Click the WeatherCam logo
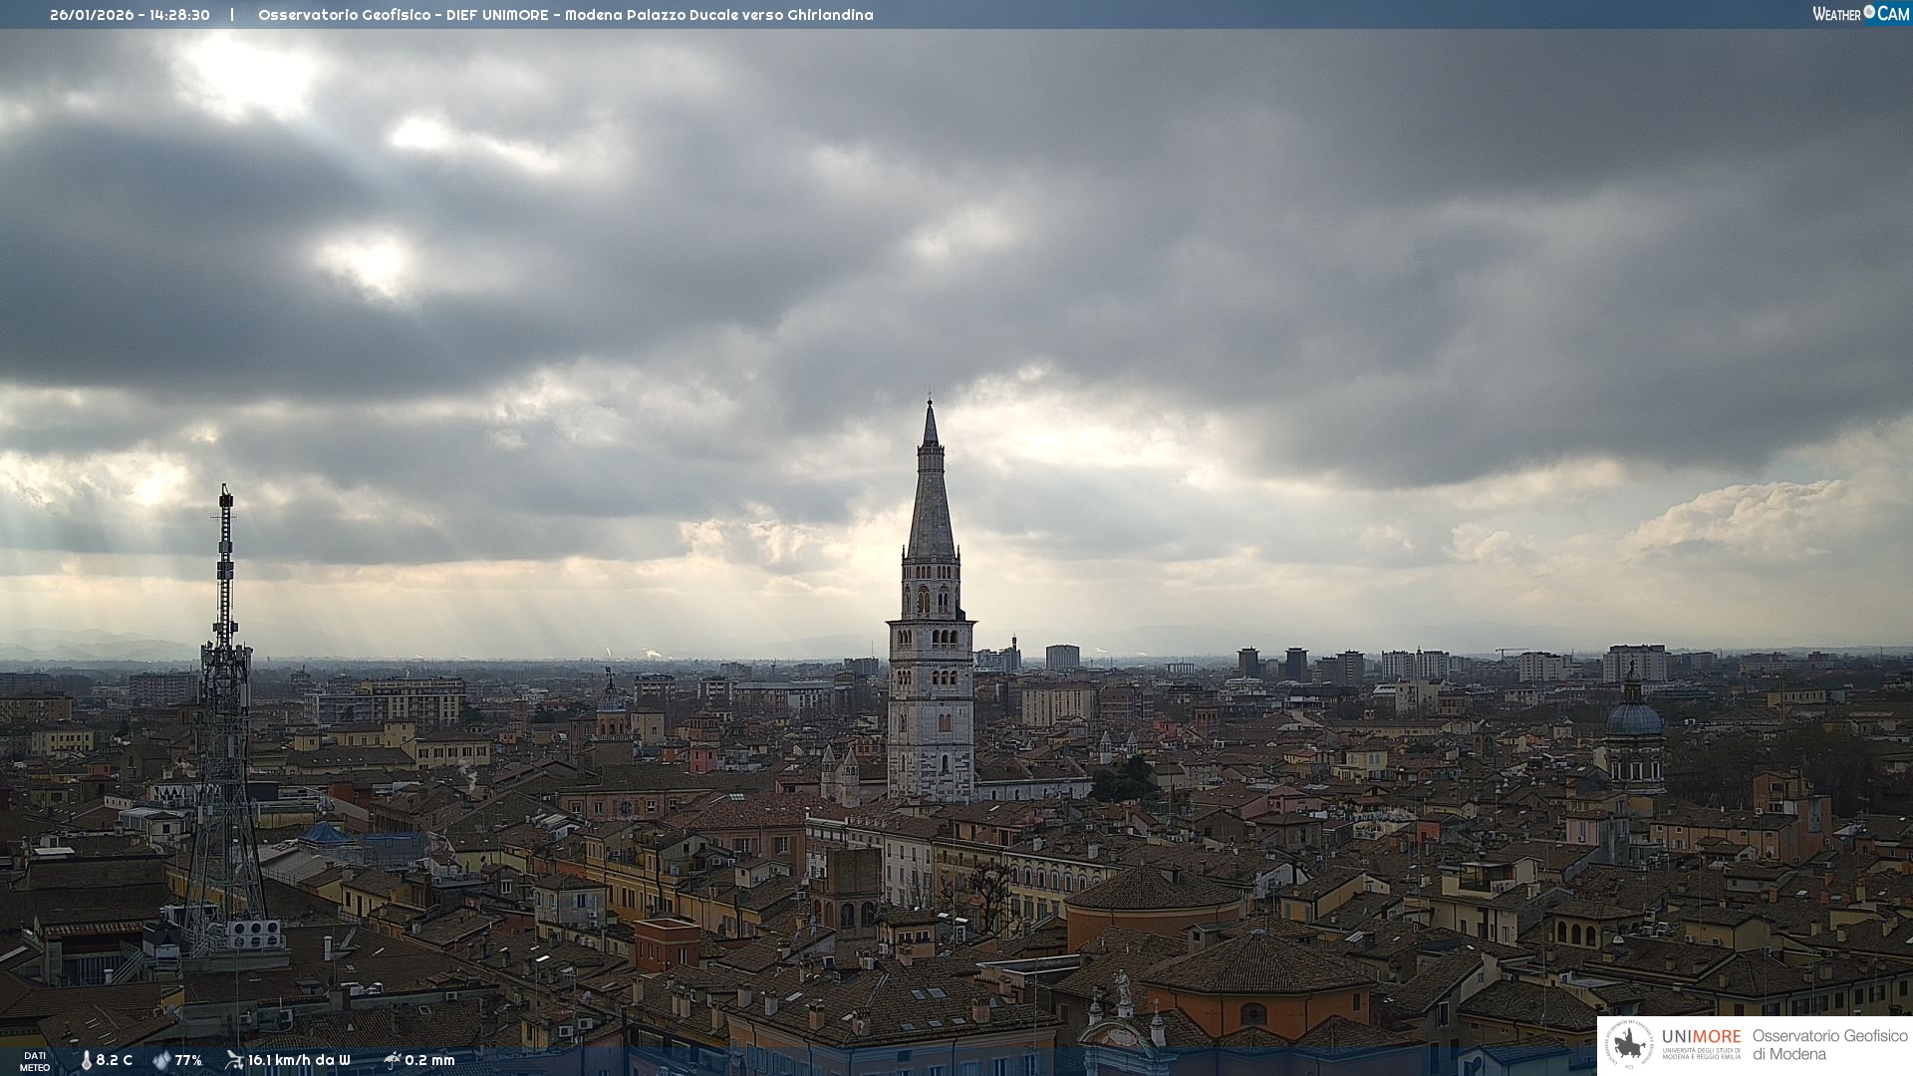This screenshot has height=1076, width=1913. (1859, 14)
